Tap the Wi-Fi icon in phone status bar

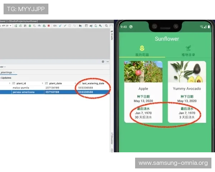click(201, 27)
